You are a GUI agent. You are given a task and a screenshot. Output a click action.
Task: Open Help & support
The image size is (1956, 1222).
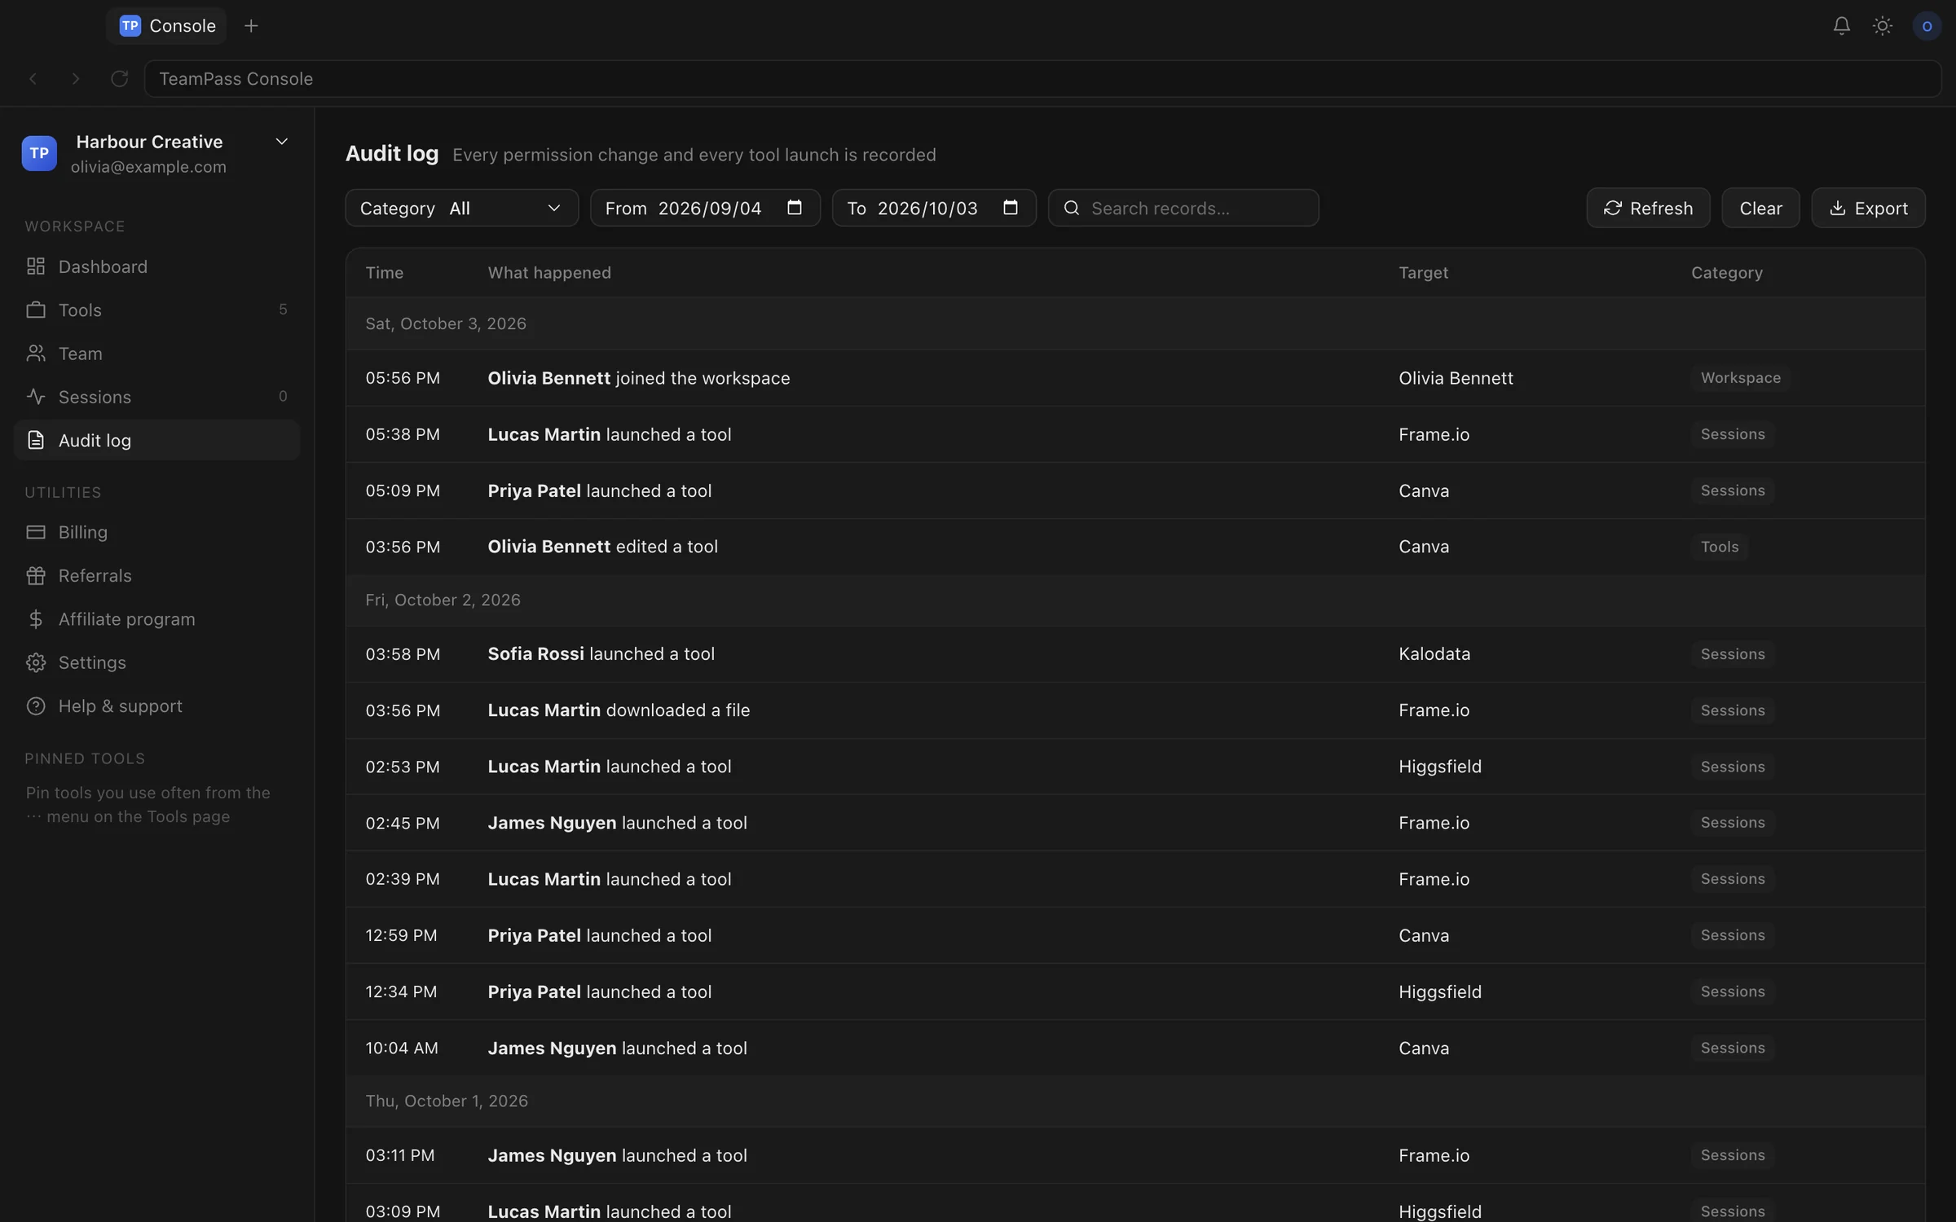[x=156, y=706]
